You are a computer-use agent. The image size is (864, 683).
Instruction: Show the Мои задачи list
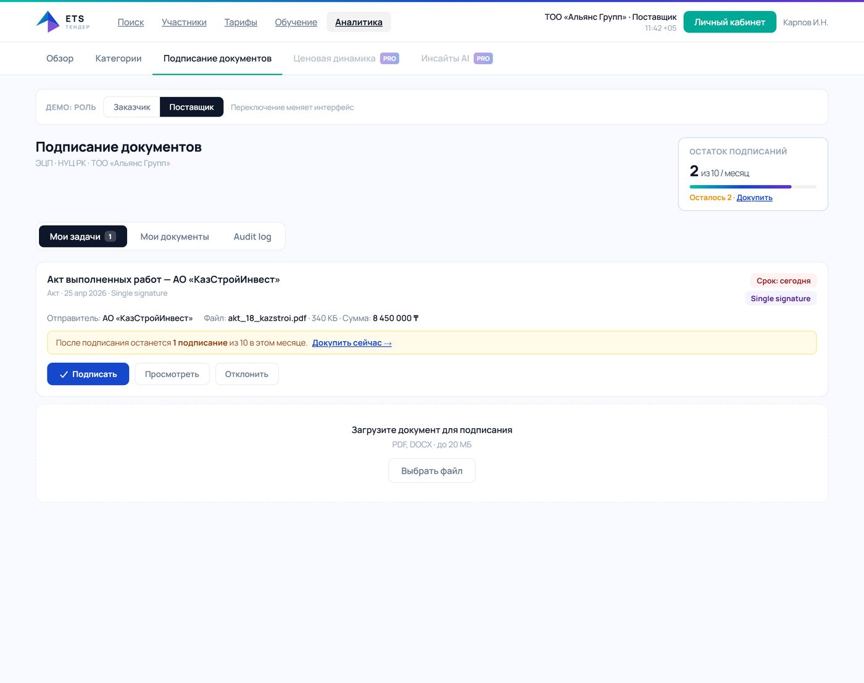pyautogui.click(x=83, y=236)
